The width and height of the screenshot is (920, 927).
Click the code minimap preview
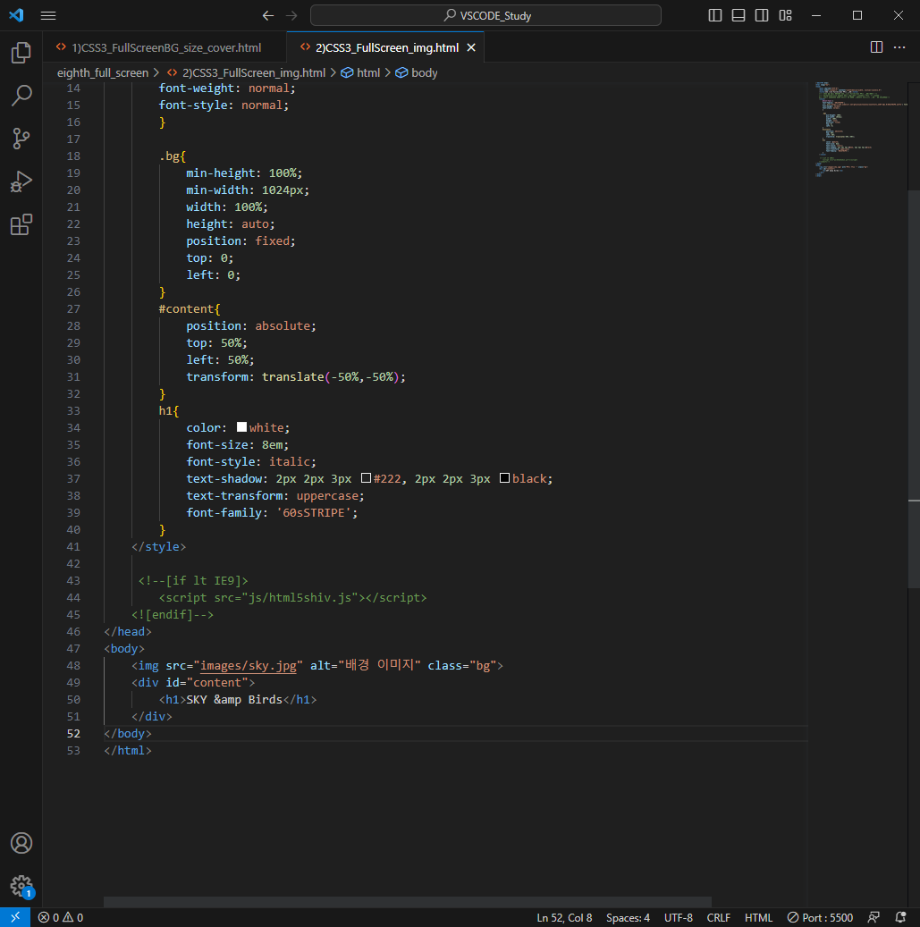pyautogui.click(x=860, y=130)
